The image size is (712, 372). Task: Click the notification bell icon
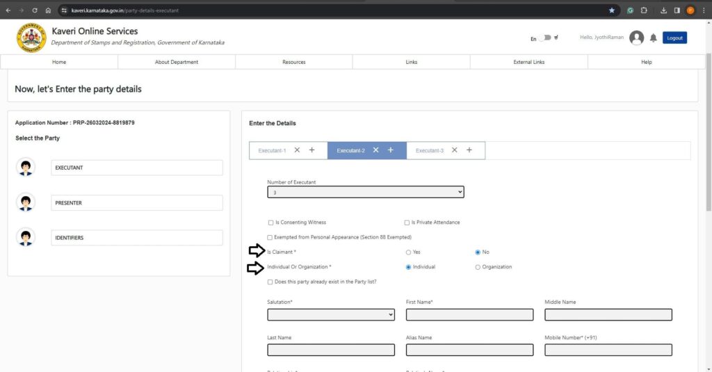[x=654, y=38]
